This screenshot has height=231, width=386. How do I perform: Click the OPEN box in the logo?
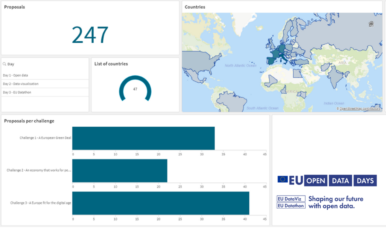316,181
